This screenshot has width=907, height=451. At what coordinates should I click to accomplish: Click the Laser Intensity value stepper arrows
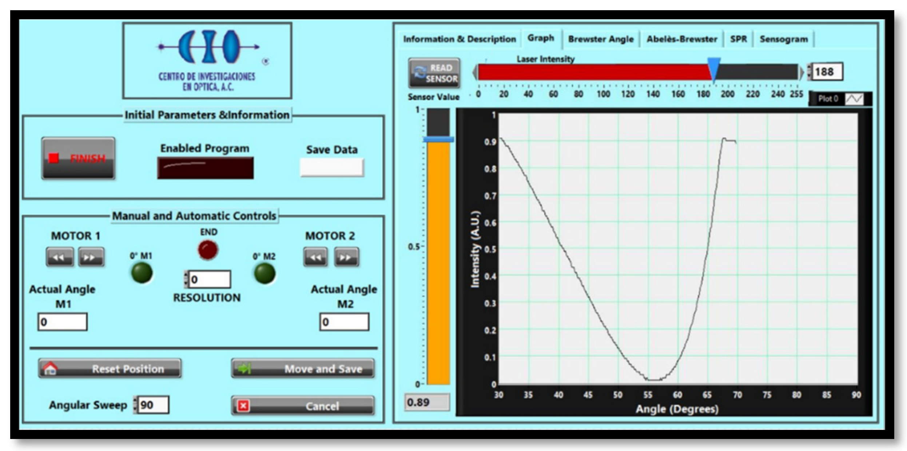pyautogui.click(x=809, y=72)
